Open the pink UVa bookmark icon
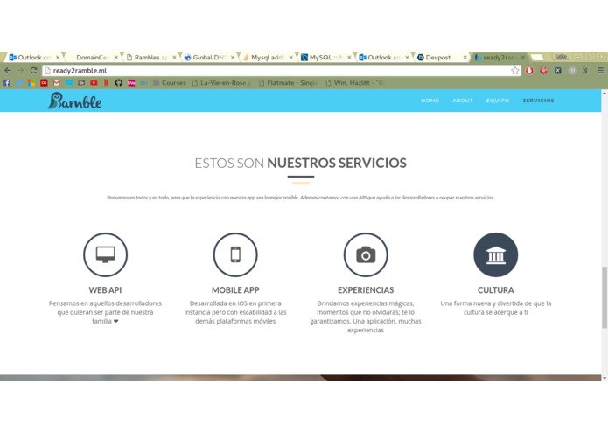The height and width of the screenshot is (432, 608). pyautogui.click(x=131, y=82)
